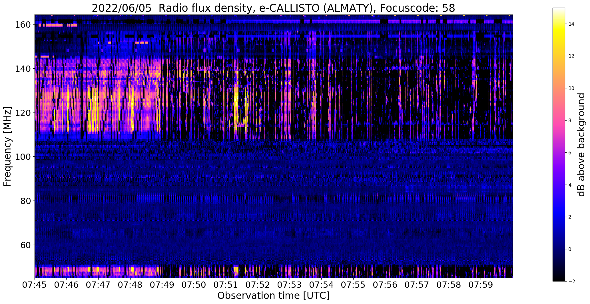The width and height of the screenshot is (590, 304).
Task: Click the 07:55 time tick label
Action: click(353, 285)
